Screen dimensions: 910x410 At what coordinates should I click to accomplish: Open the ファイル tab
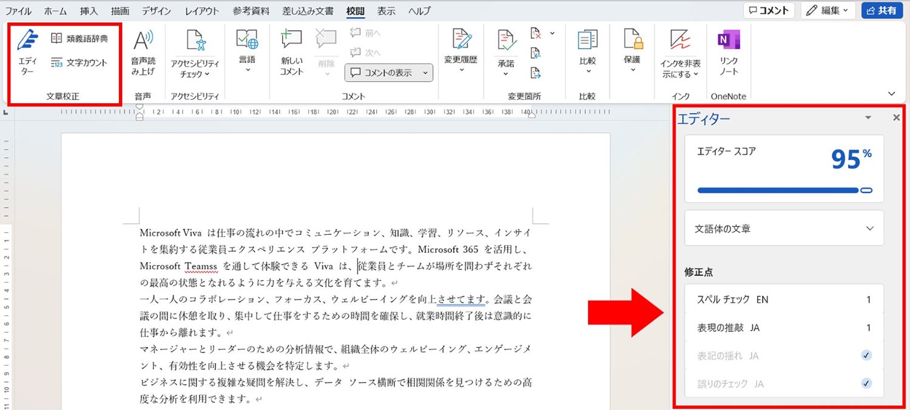coord(18,11)
